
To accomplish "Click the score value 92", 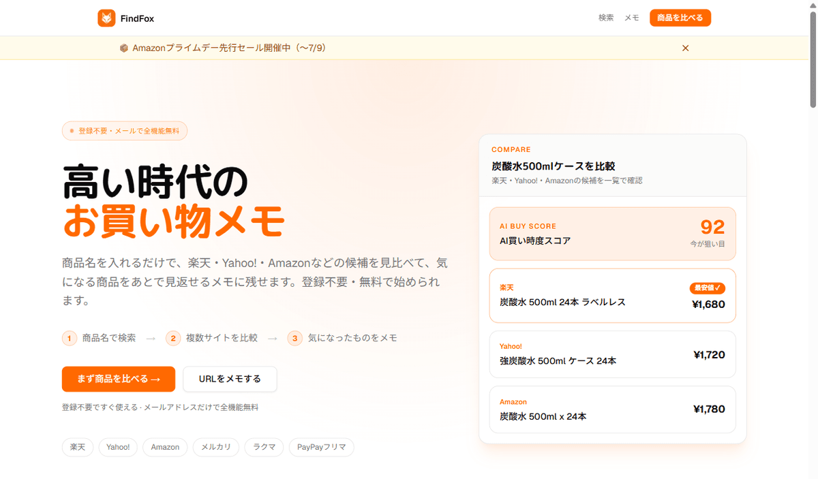I will (712, 227).
